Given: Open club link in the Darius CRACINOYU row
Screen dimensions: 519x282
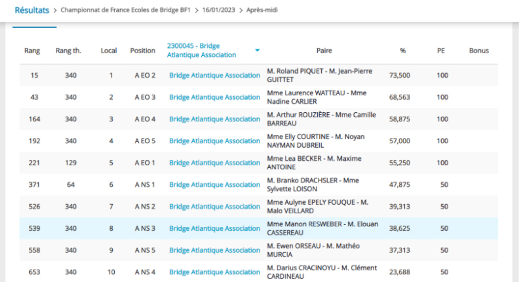Looking at the screenshot, I should (215, 272).
